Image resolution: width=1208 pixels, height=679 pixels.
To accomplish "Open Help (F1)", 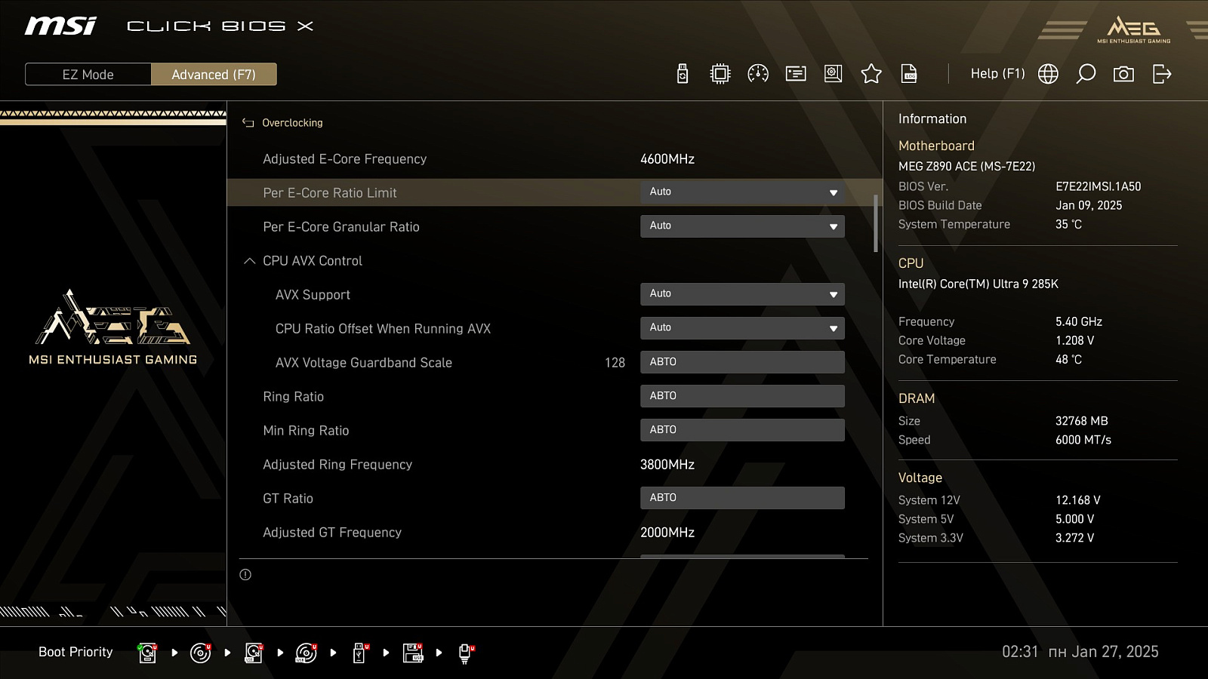I will (x=997, y=74).
